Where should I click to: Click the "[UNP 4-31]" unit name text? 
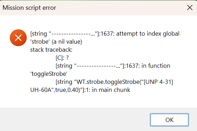coord(158,82)
